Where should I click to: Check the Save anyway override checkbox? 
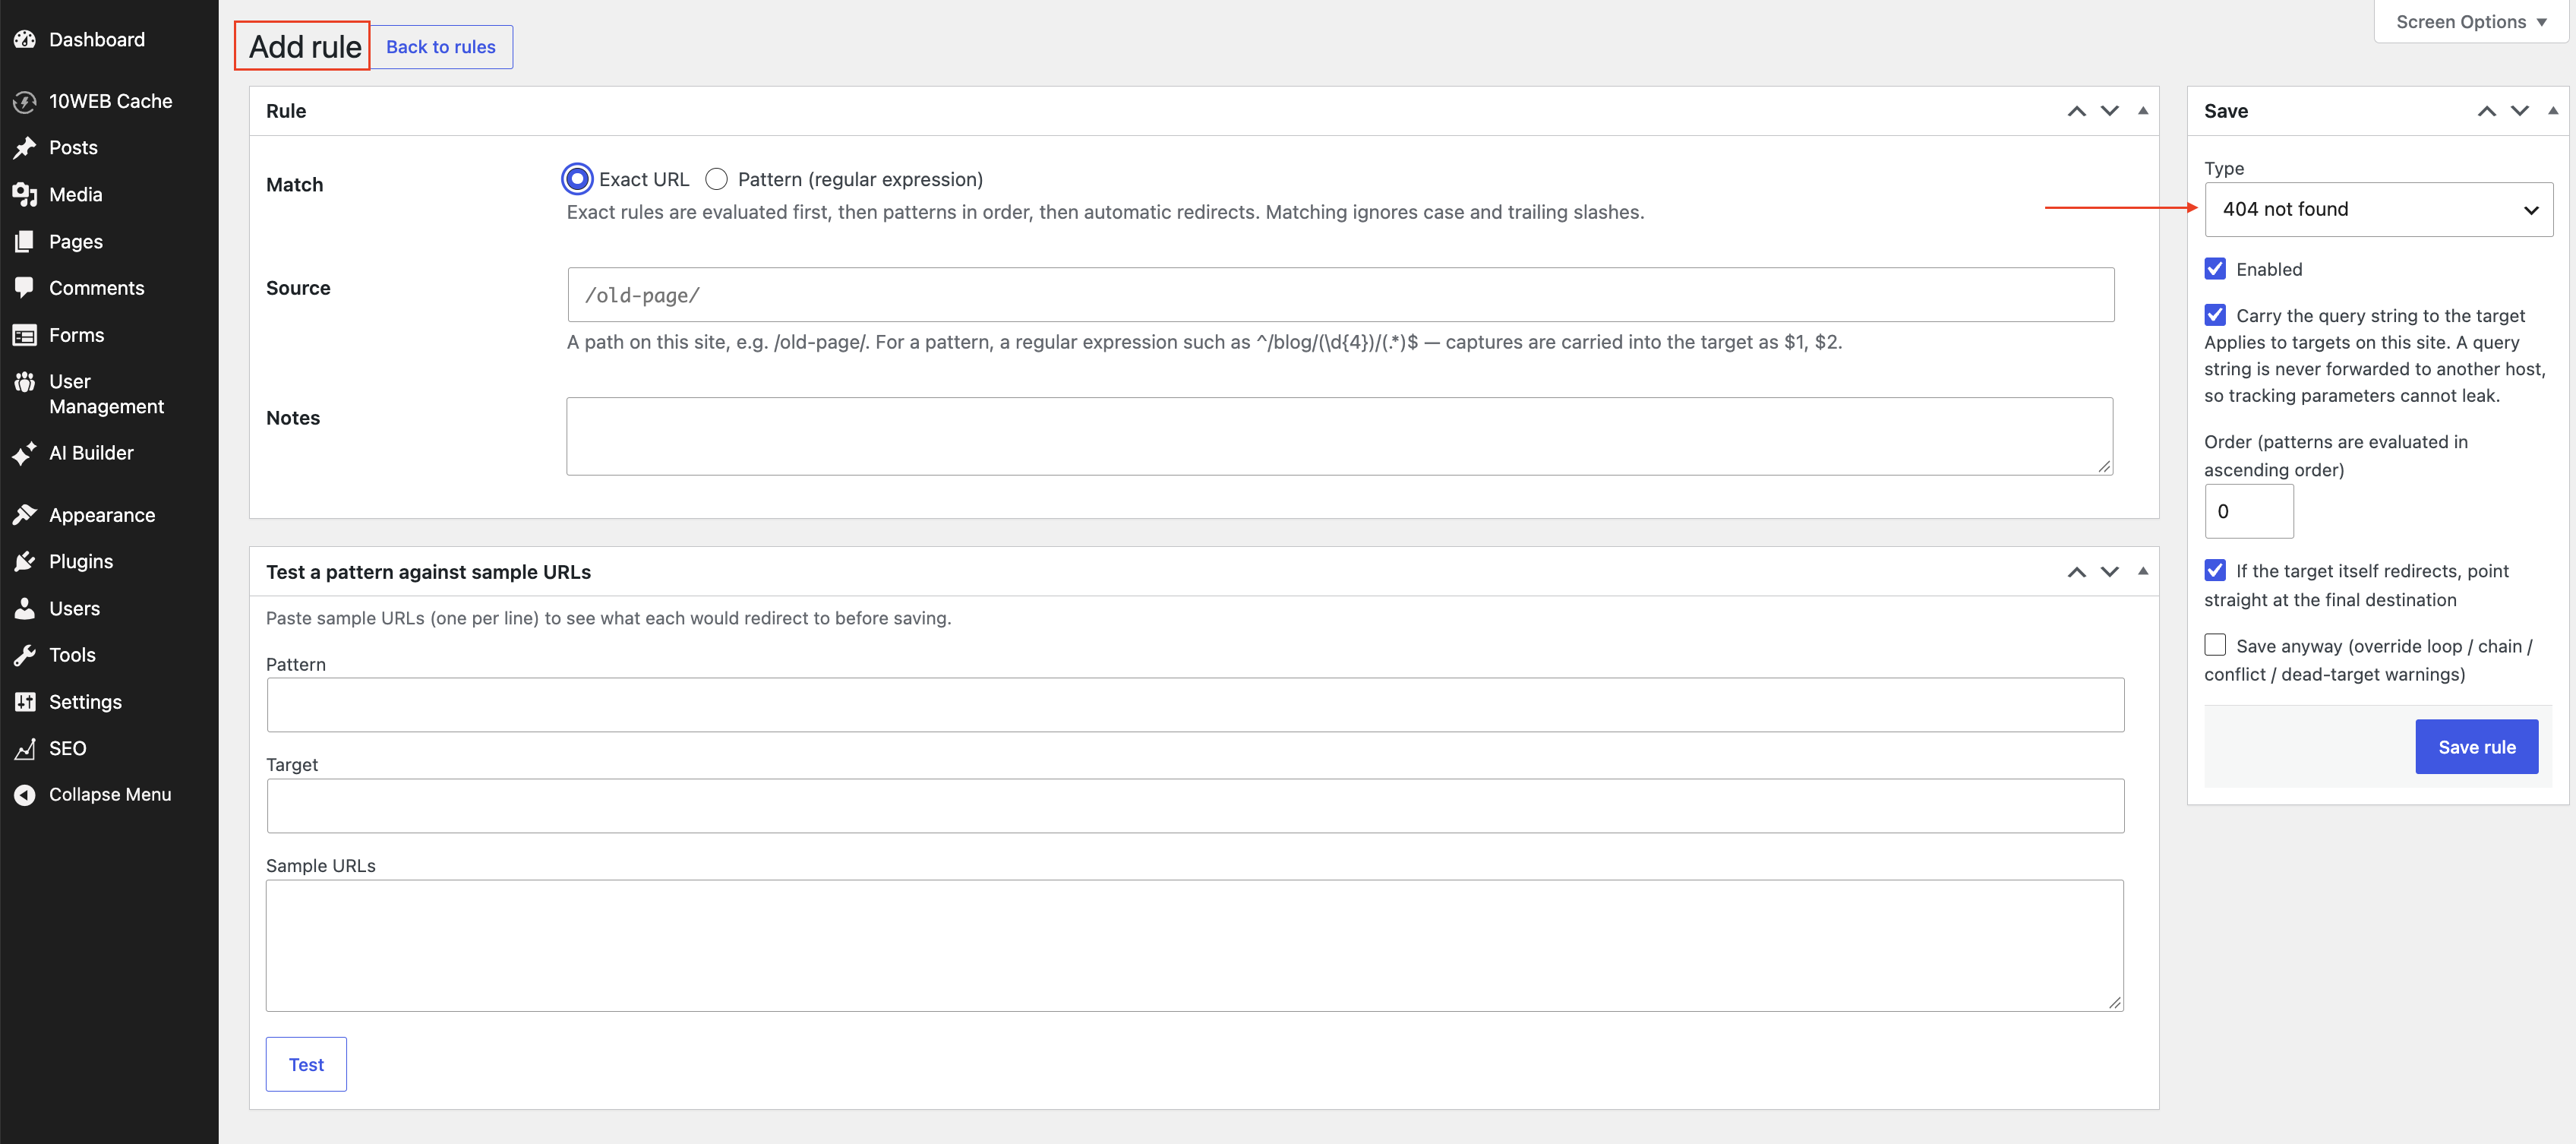click(x=2215, y=645)
